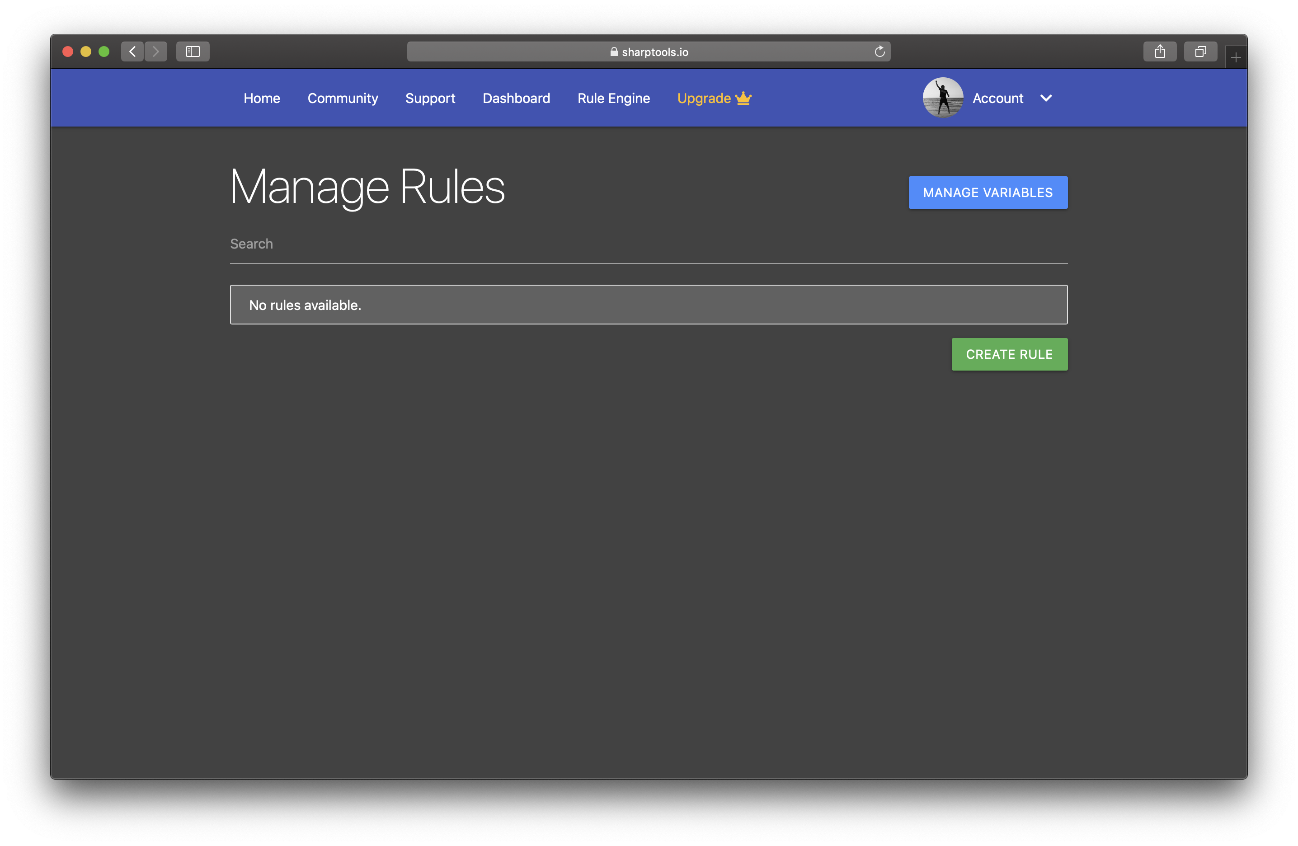Click the Upgrade crown icon
This screenshot has width=1298, height=846.
[x=743, y=98]
